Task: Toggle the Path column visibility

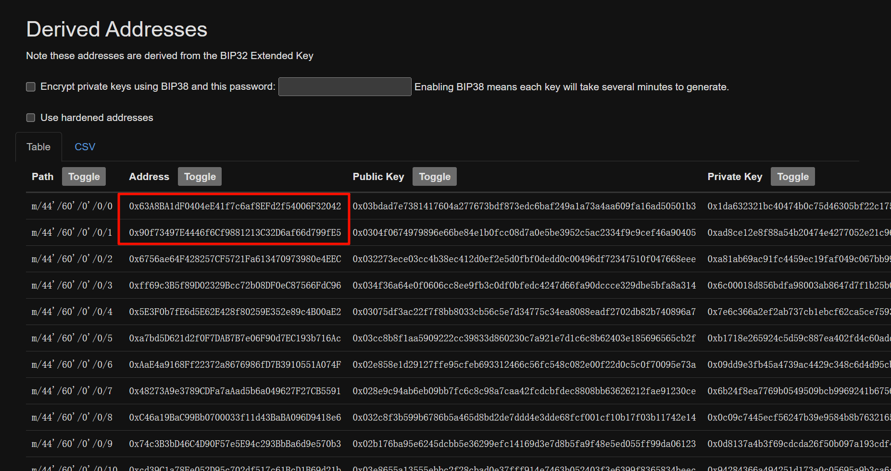Action: point(84,177)
